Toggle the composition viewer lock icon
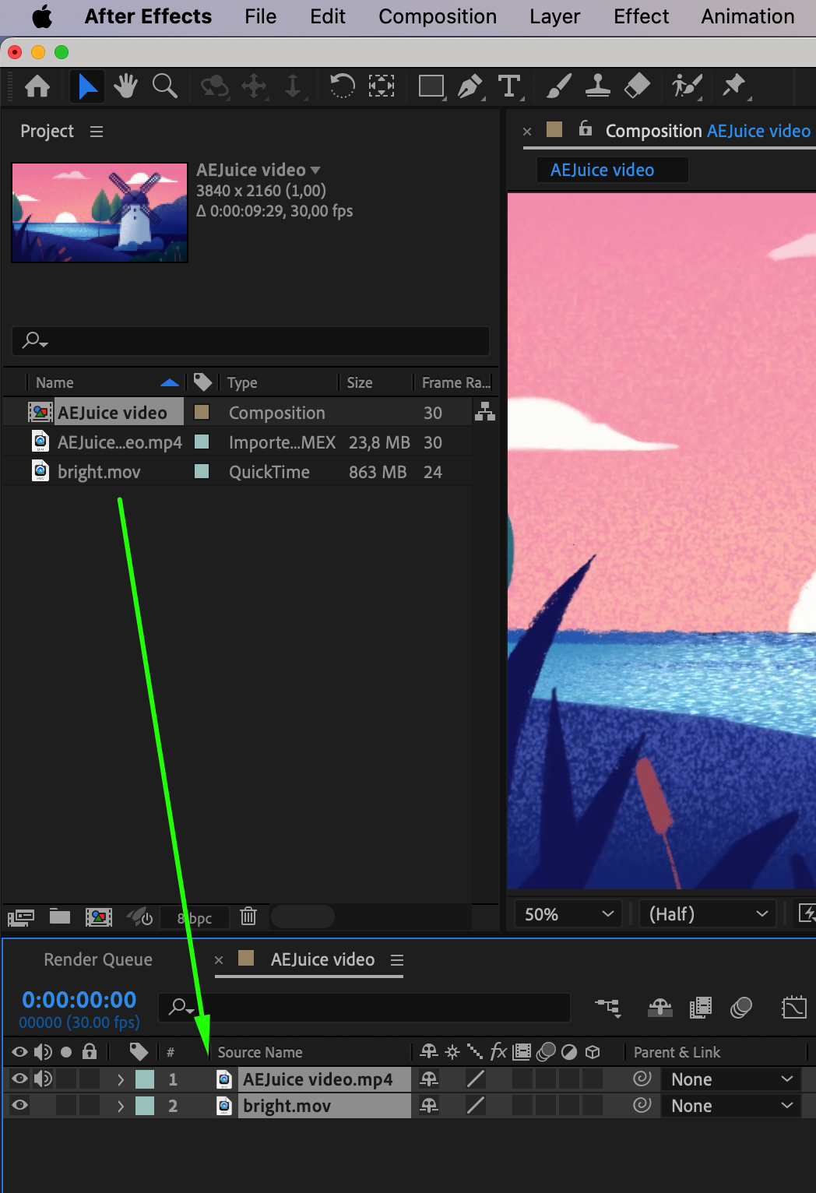The image size is (816, 1193). [x=586, y=128]
